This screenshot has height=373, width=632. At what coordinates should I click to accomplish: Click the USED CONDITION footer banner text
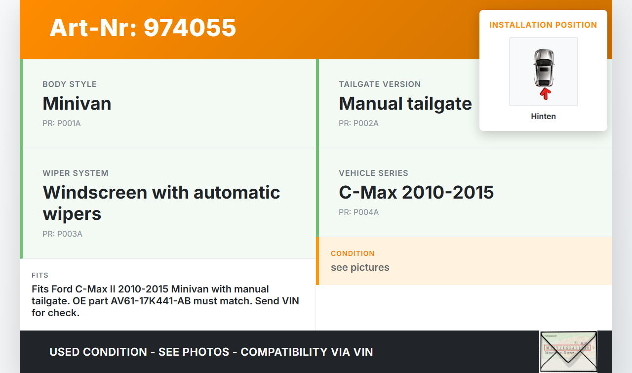(211, 352)
